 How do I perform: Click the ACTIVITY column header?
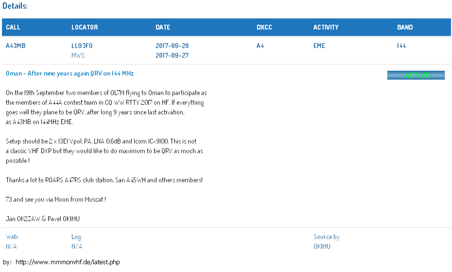click(x=326, y=27)
